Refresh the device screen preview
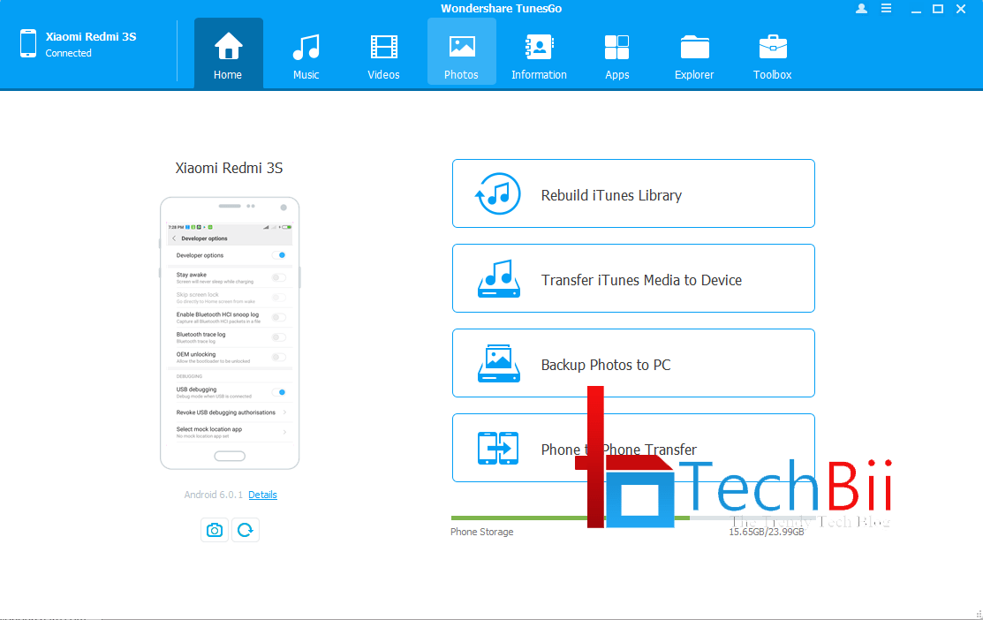This screenshot has height=620, width=983. pyautogui.click(x=246, y=530)
